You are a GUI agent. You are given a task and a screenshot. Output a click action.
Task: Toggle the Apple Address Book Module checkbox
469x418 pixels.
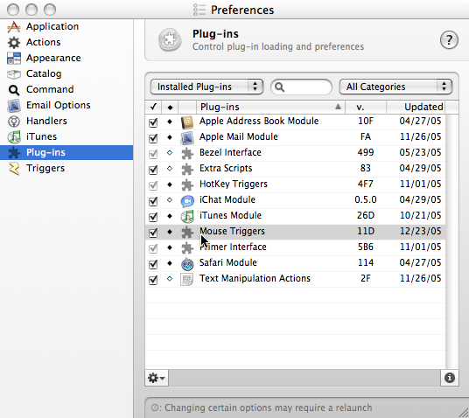coord(153,122)
